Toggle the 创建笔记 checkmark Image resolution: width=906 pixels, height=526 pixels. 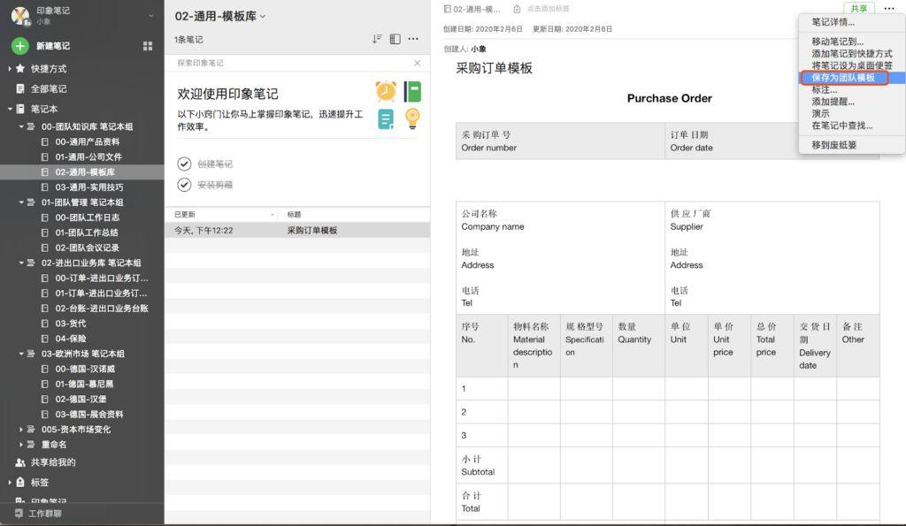[184, 164]
